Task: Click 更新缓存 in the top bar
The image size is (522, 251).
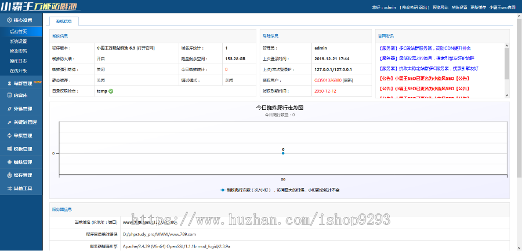Action: tap(478, 8)
